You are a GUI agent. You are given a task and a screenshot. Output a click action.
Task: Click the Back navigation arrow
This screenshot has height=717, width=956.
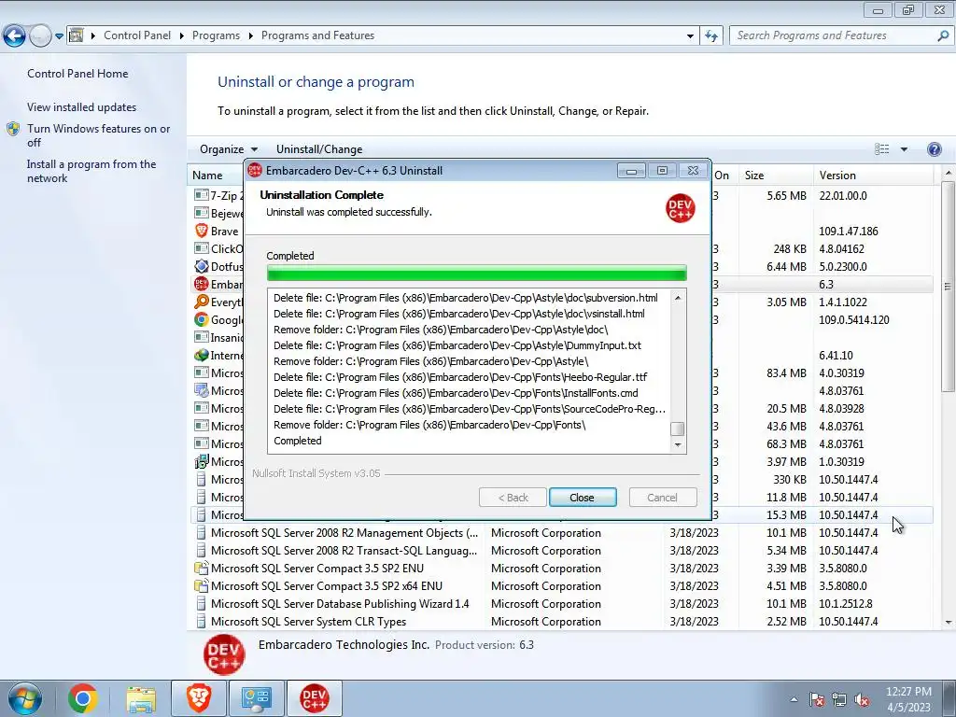(x=15, y=36)
